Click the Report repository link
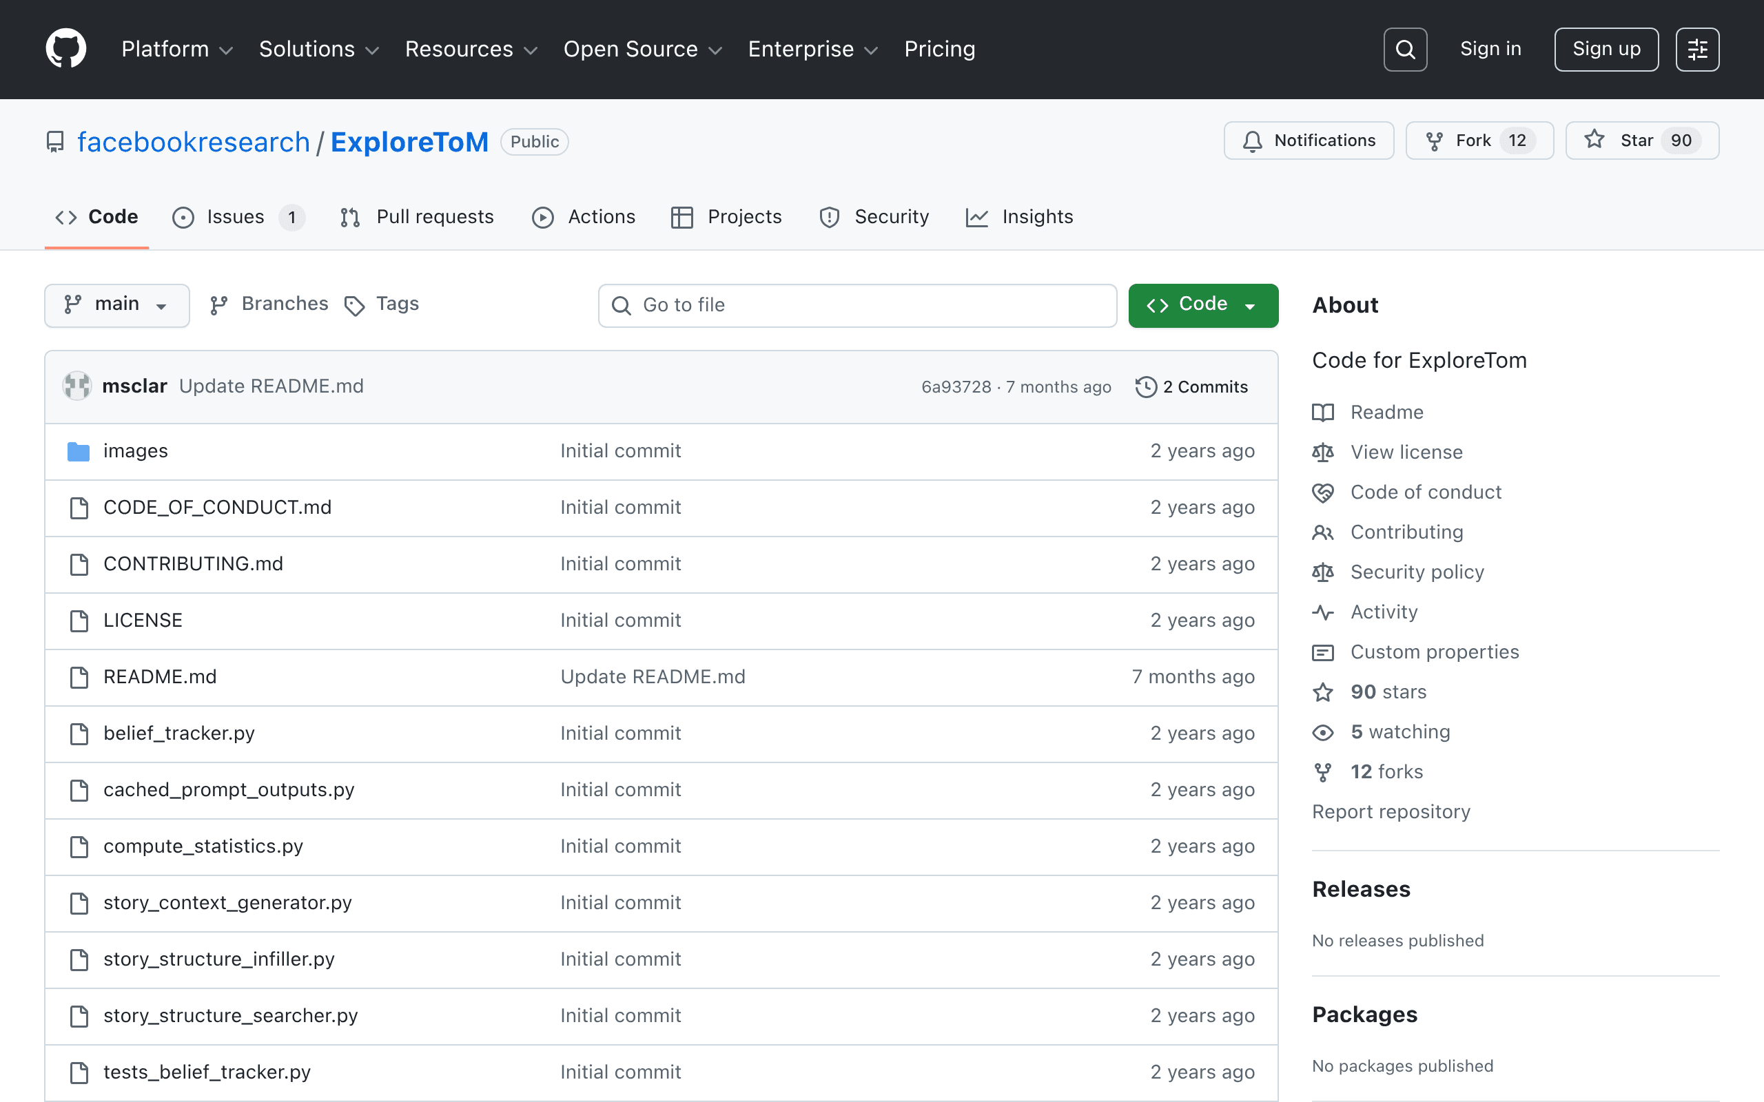Viewport: 1764px width, 1102px height. point(1391,812)
